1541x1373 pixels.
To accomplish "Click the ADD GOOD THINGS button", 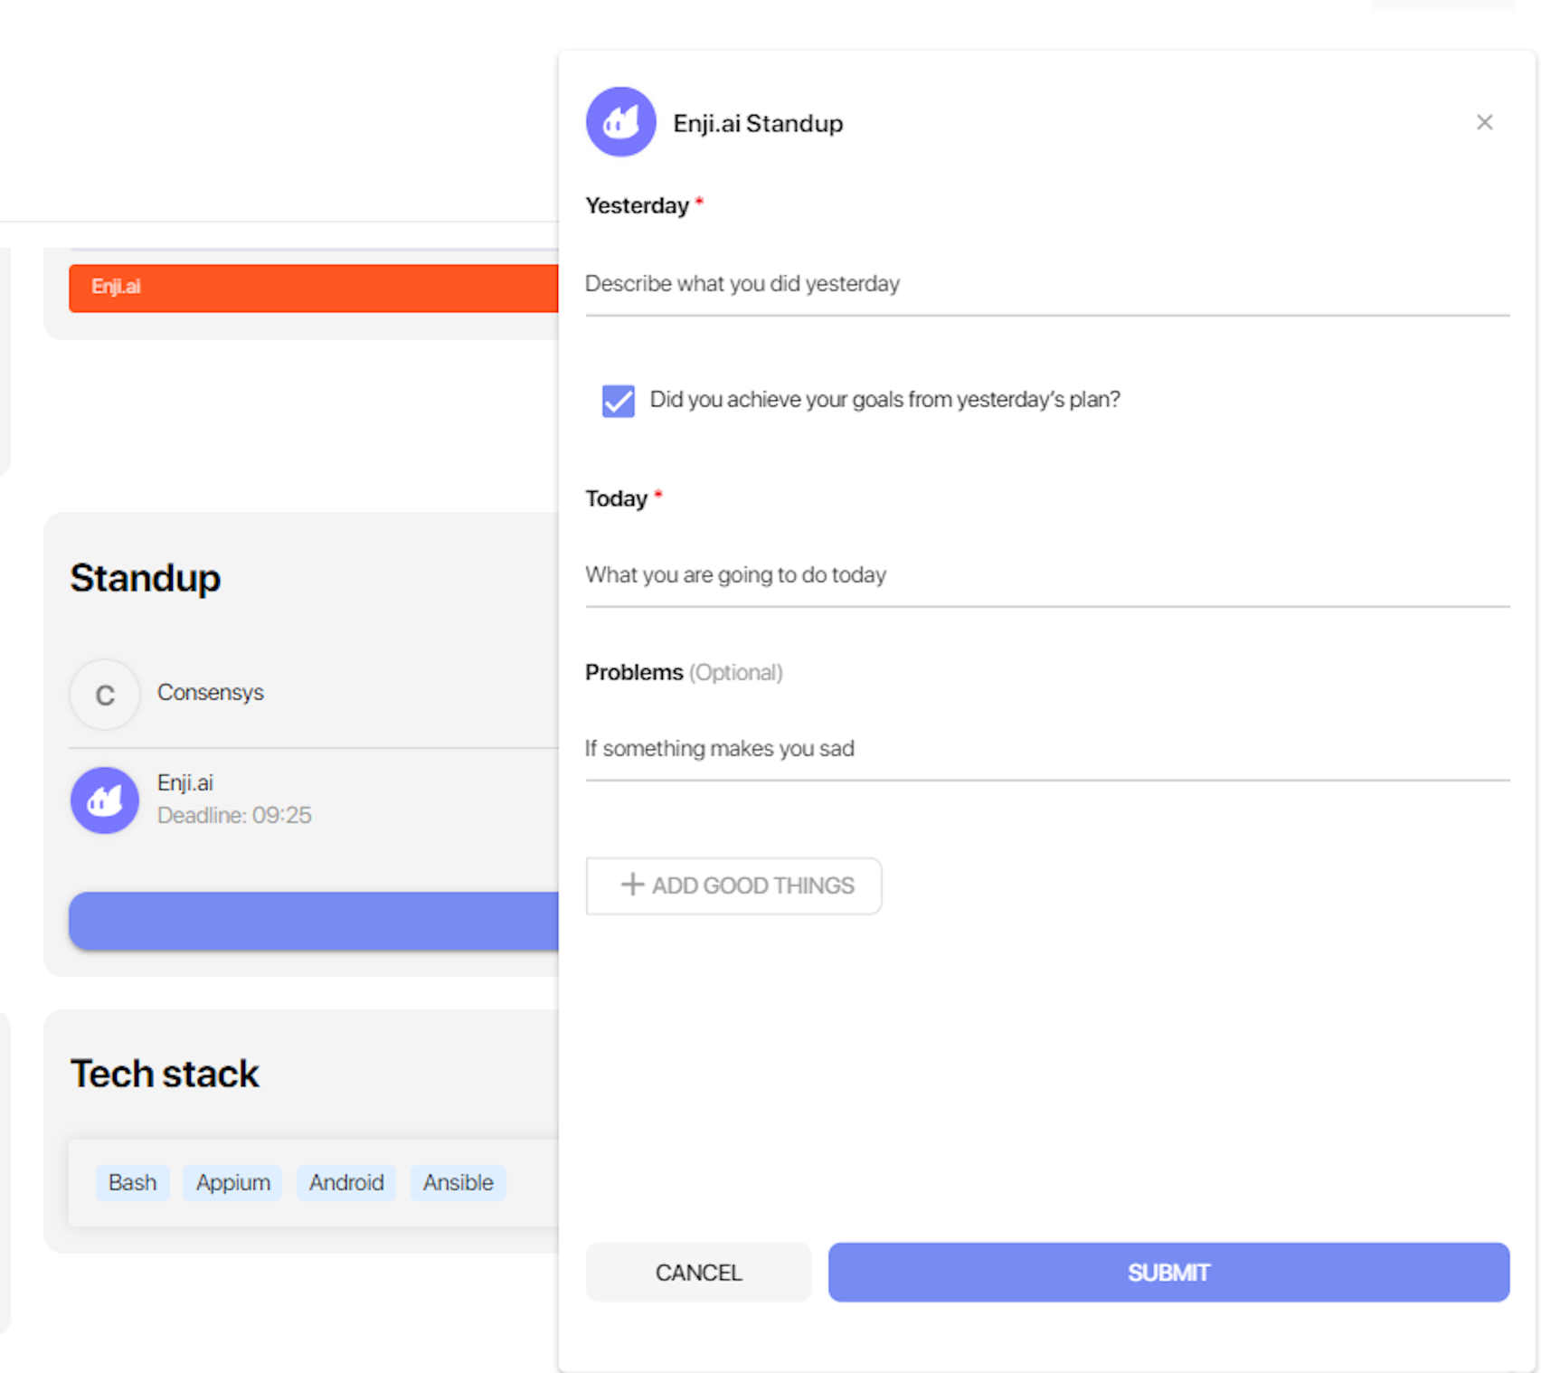I will click(733, 885).
